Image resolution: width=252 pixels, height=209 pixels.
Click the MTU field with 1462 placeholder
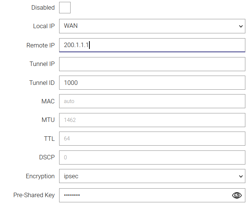click(x=152, y=120)
